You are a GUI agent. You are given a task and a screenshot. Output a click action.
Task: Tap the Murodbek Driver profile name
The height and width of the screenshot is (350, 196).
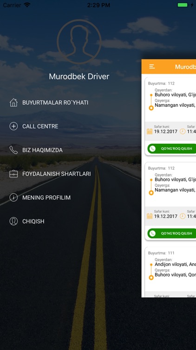(x=79, y=77)
